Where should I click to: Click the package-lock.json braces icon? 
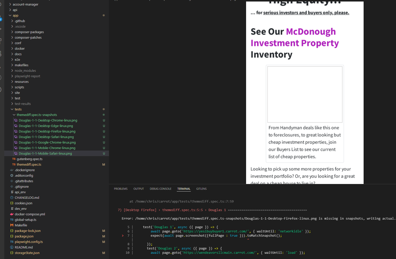pos(12,231)
